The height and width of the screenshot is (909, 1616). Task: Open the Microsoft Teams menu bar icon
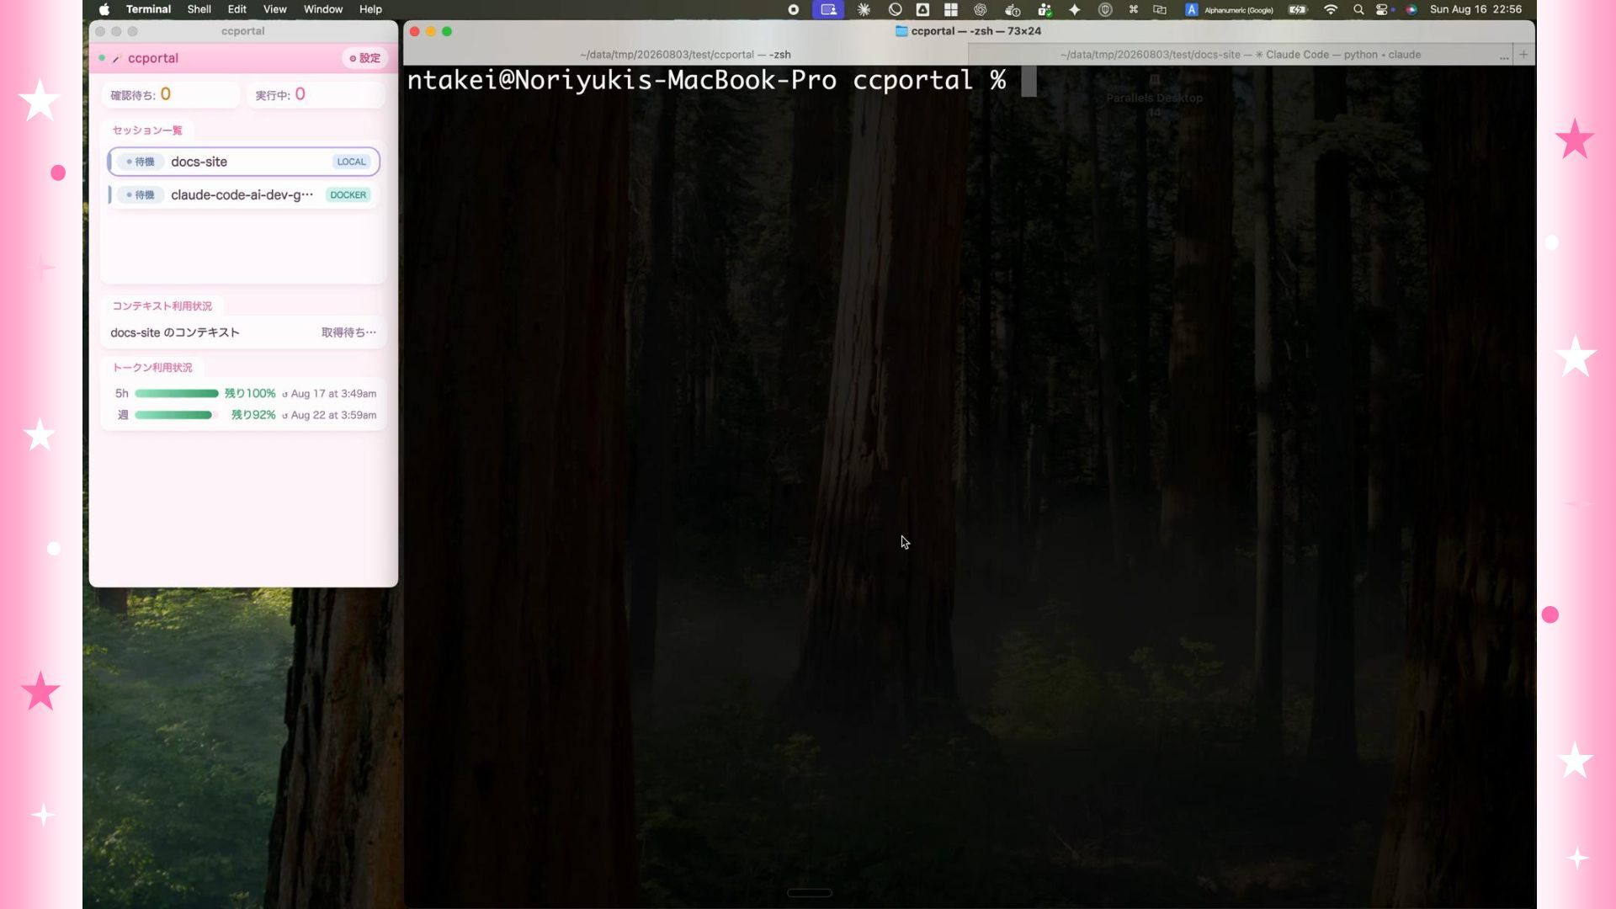coord(1045,9)
